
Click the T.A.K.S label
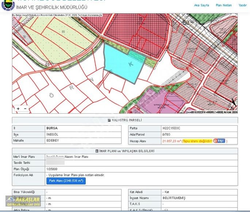135,204
